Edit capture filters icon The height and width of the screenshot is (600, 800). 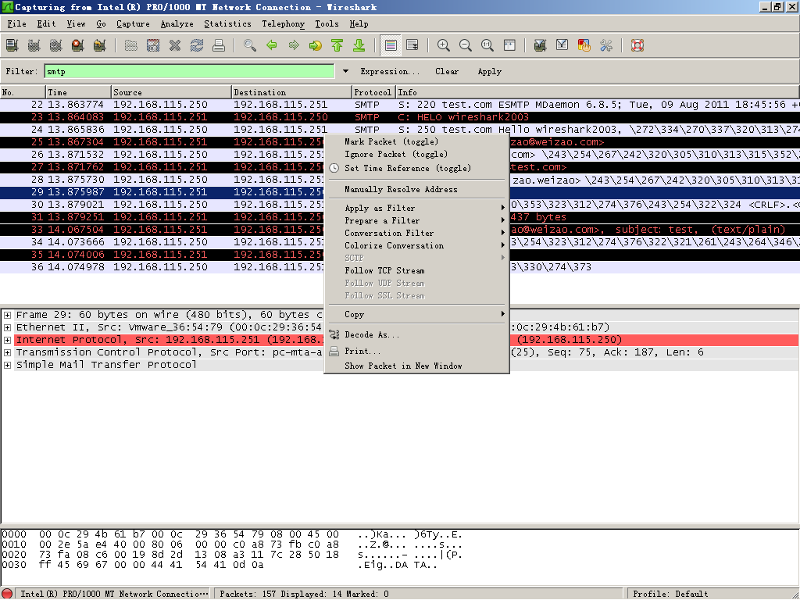pyautogui.click(x=541, y=45)
